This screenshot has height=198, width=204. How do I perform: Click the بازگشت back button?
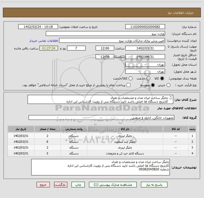[61, 184]
